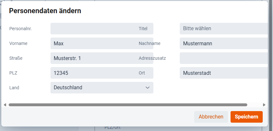Expand the Land dropdown chevron
The height and width of the screenshot is (131, 273).
pos(148,88)
